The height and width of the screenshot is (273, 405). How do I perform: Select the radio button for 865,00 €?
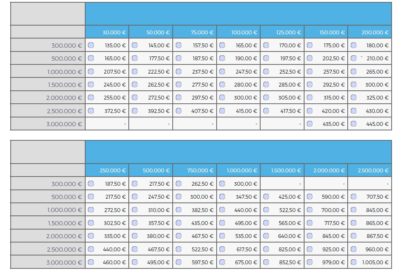point(353,223)
